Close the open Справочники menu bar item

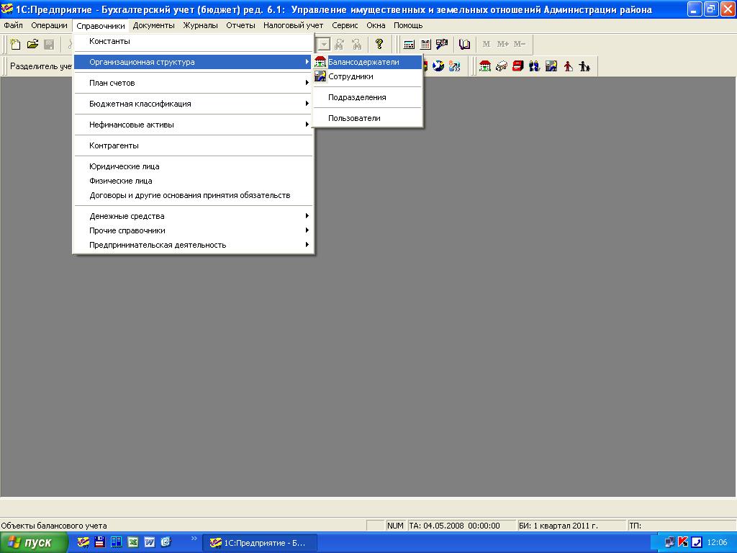point(101,25)
